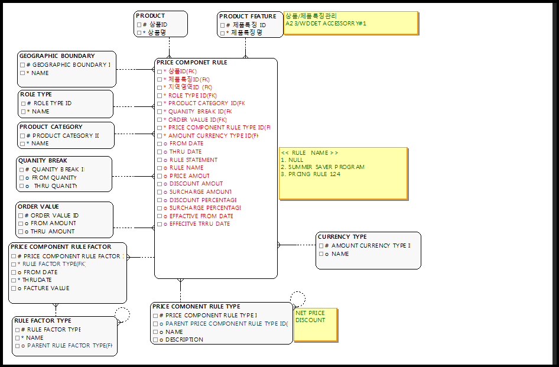559x367 pixels.
Task: Click the EFFACTIVE FROM DATE attribute
Action: pyautogui.click(x=201, y=216)
